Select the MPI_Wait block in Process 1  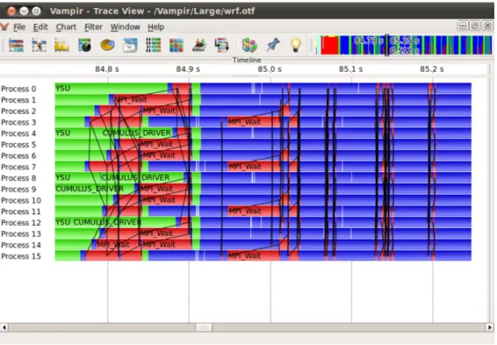point(152,99)
